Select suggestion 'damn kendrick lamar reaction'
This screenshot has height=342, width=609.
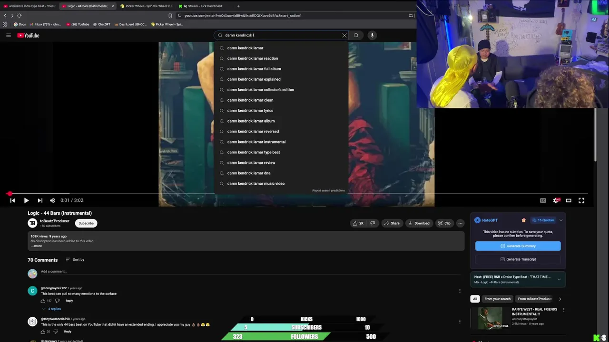[x=281, y=58]
